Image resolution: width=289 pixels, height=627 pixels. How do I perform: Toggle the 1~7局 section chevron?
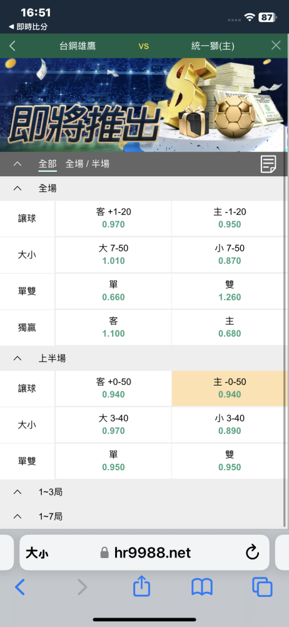click(x=17, y=517)
